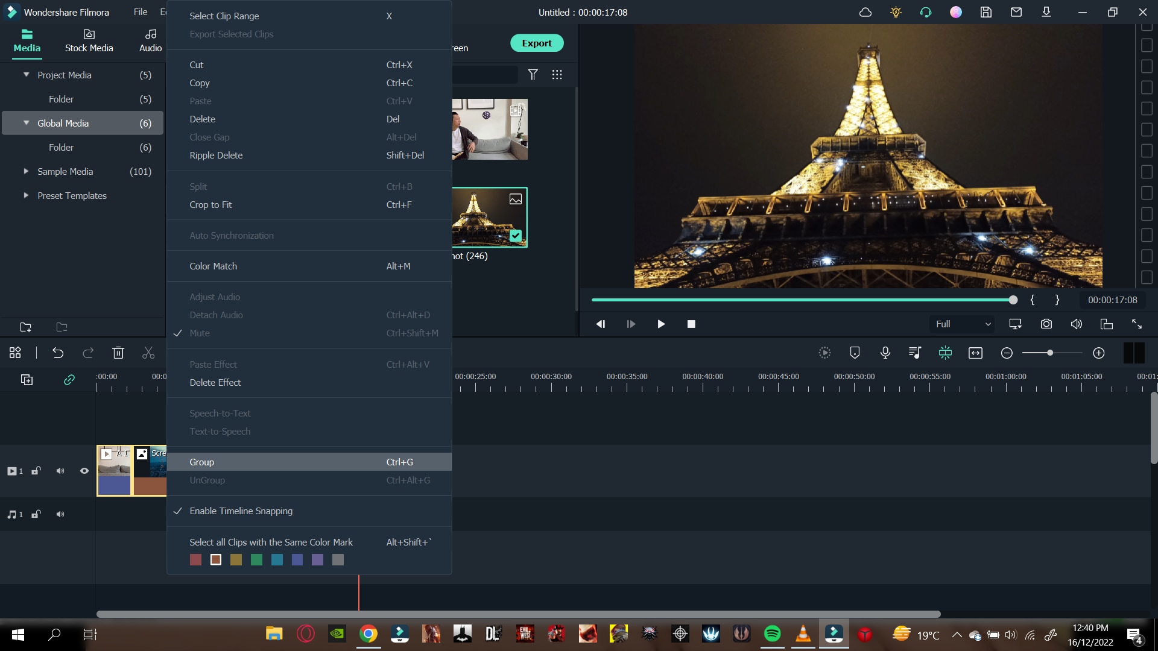Select the Color Match tool

click(212, 265)
